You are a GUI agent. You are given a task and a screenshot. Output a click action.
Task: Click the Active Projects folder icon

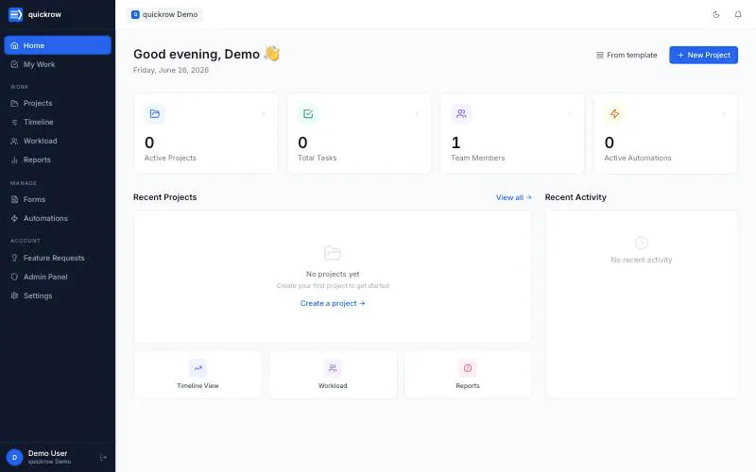click(155, 113)
